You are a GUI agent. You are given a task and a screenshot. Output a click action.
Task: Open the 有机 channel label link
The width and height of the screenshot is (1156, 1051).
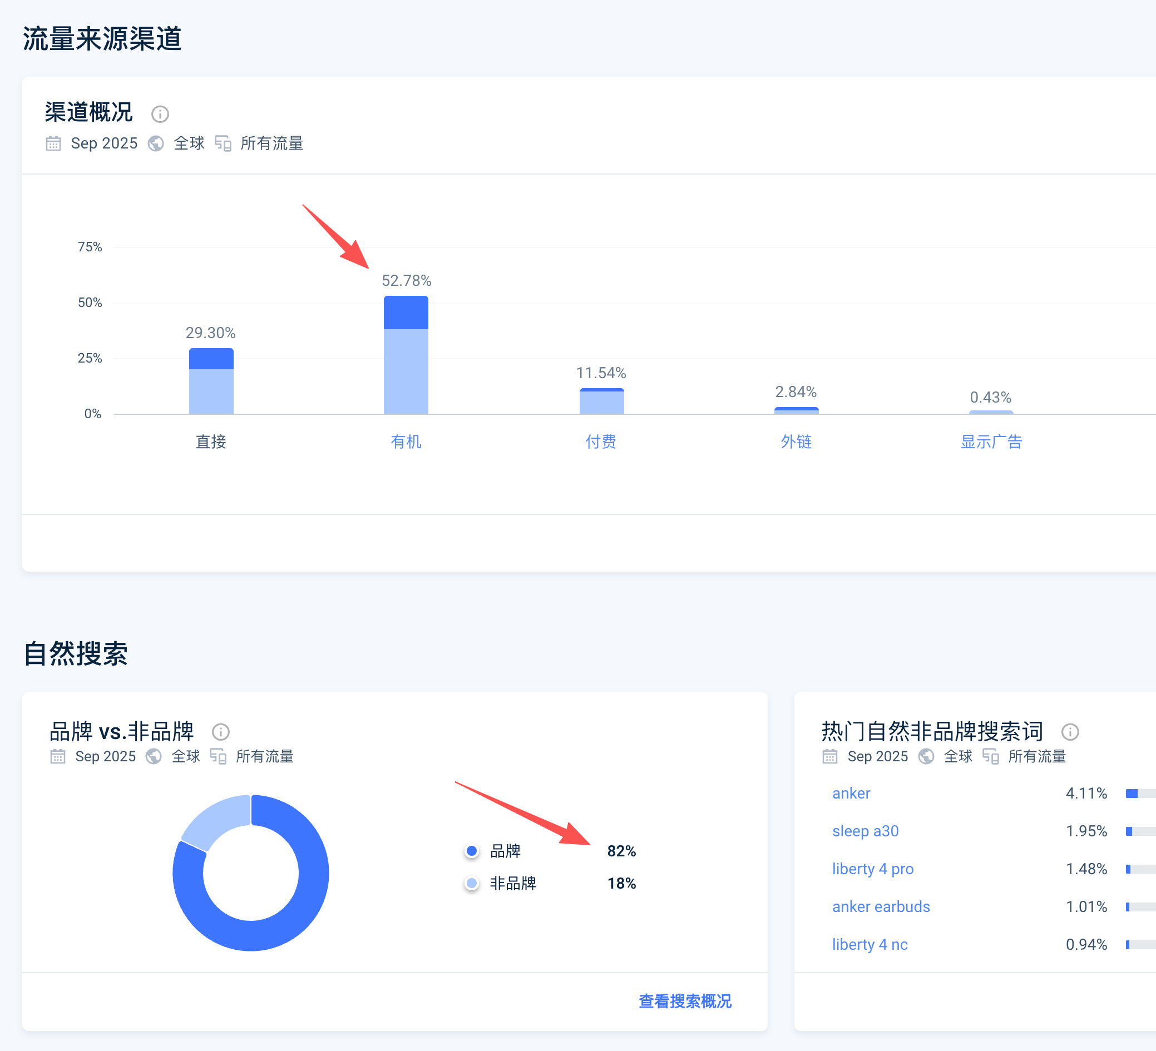[406, 442]
